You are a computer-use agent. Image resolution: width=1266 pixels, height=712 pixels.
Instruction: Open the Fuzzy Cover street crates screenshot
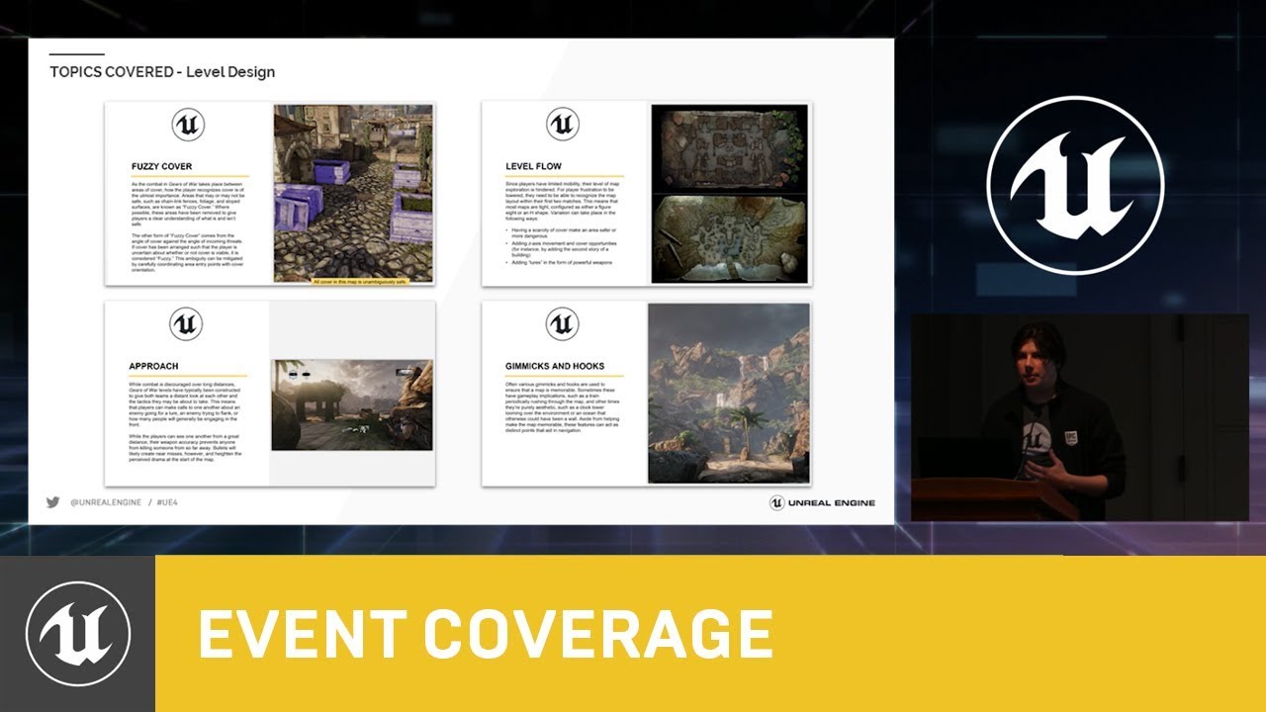353,194
